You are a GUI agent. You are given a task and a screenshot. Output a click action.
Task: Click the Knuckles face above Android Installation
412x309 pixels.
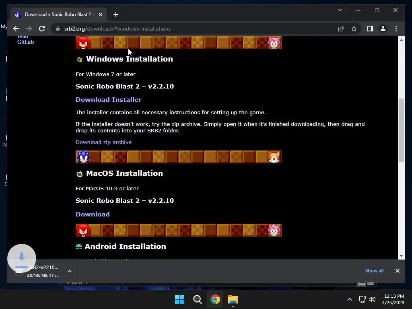(83, 230)
